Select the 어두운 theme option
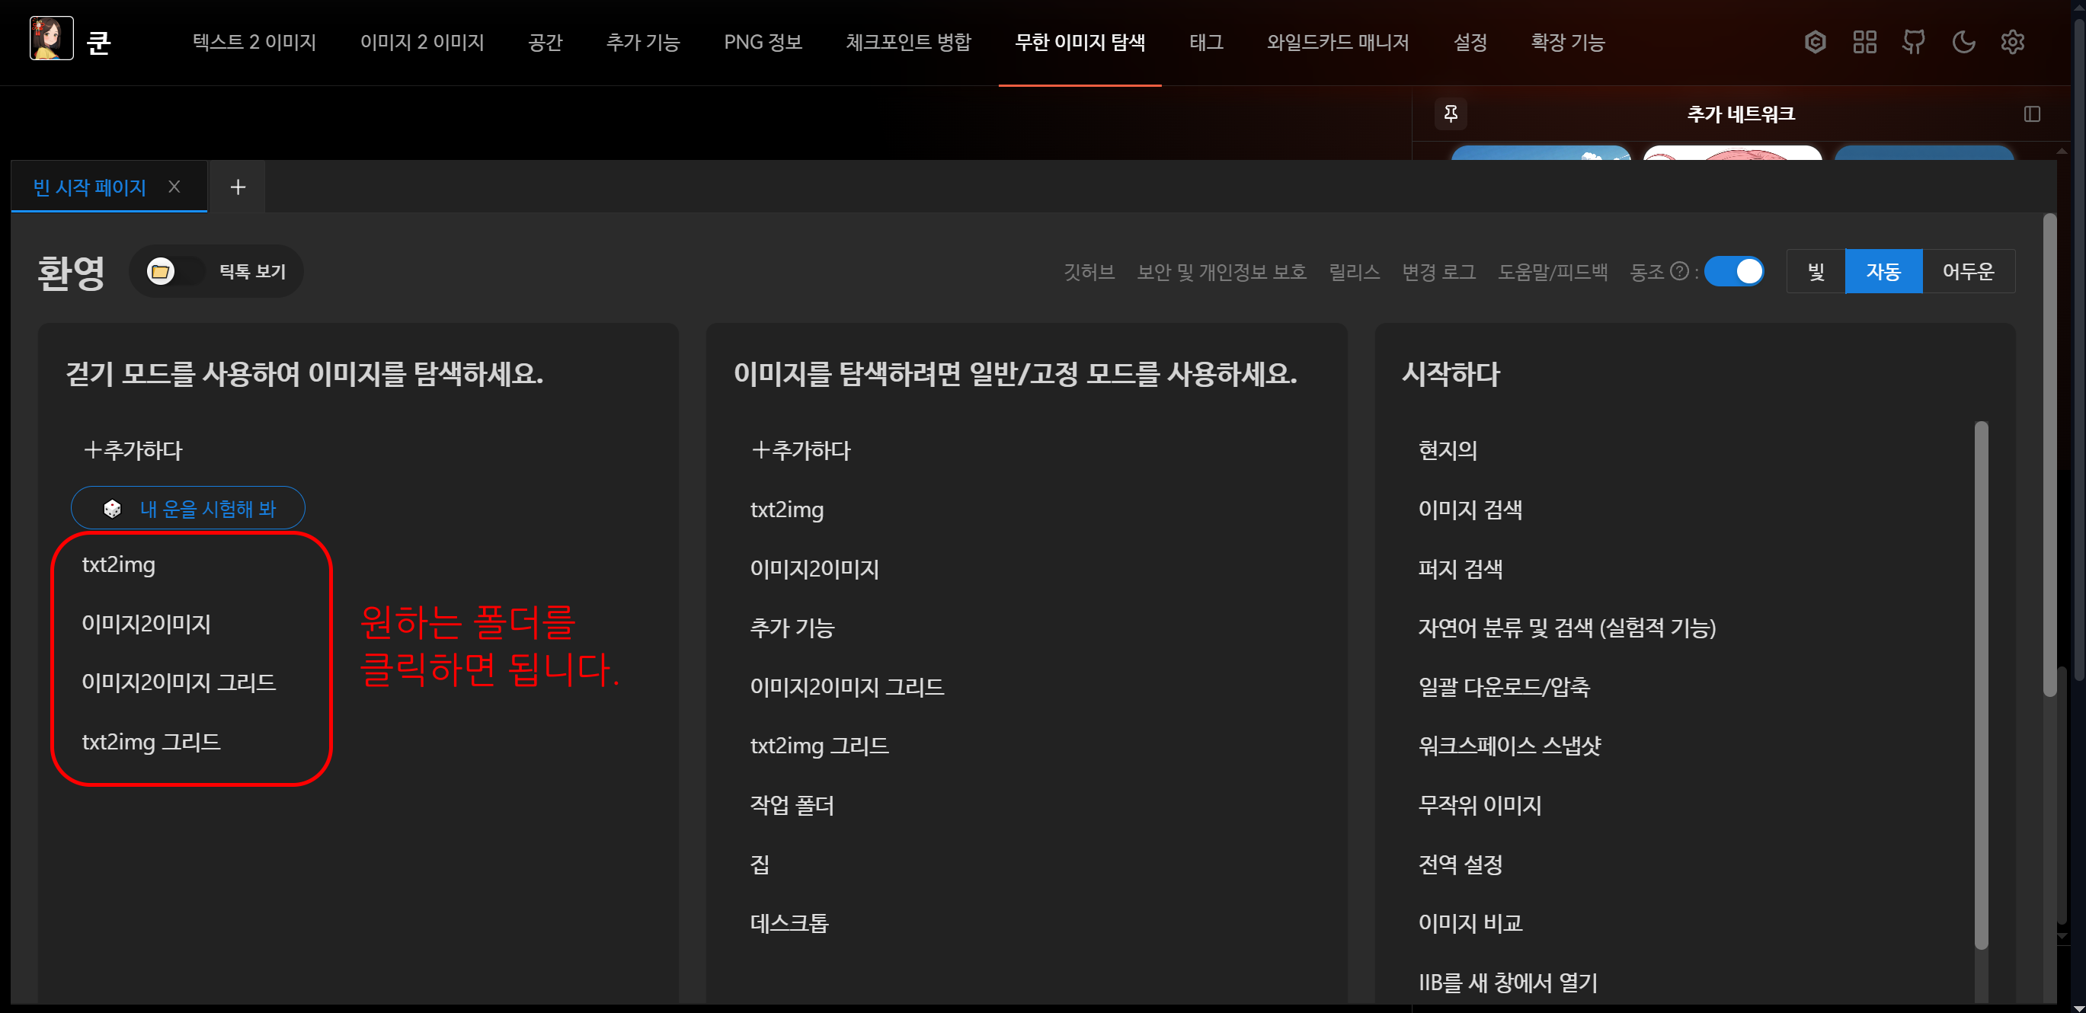Screen dimensions: 2086x1013 tap(1968, 271)
